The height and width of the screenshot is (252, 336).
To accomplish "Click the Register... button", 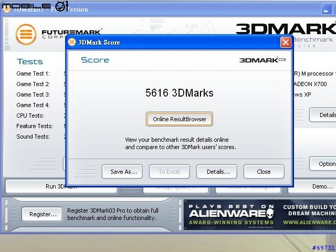I will [x=42, y=214].
